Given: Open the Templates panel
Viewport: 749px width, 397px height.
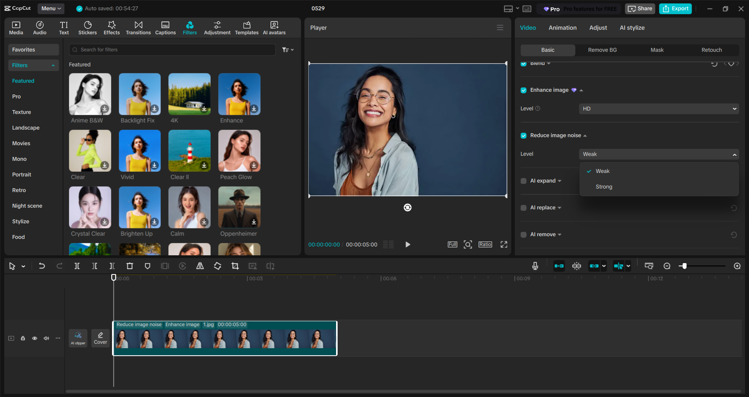Looking at the screenshot, I should (x=246, y=27).
